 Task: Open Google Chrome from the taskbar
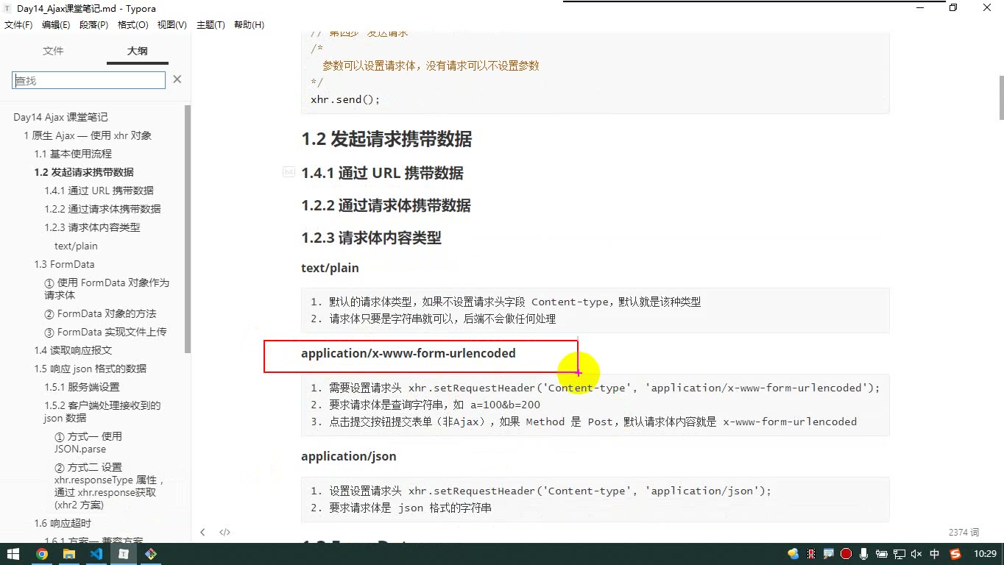tap(41, 554)
